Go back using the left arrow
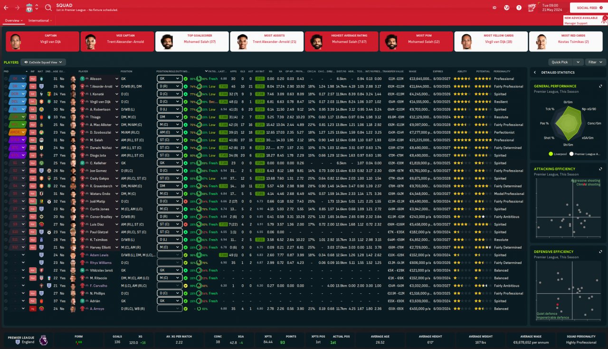 tap(7, 8)
